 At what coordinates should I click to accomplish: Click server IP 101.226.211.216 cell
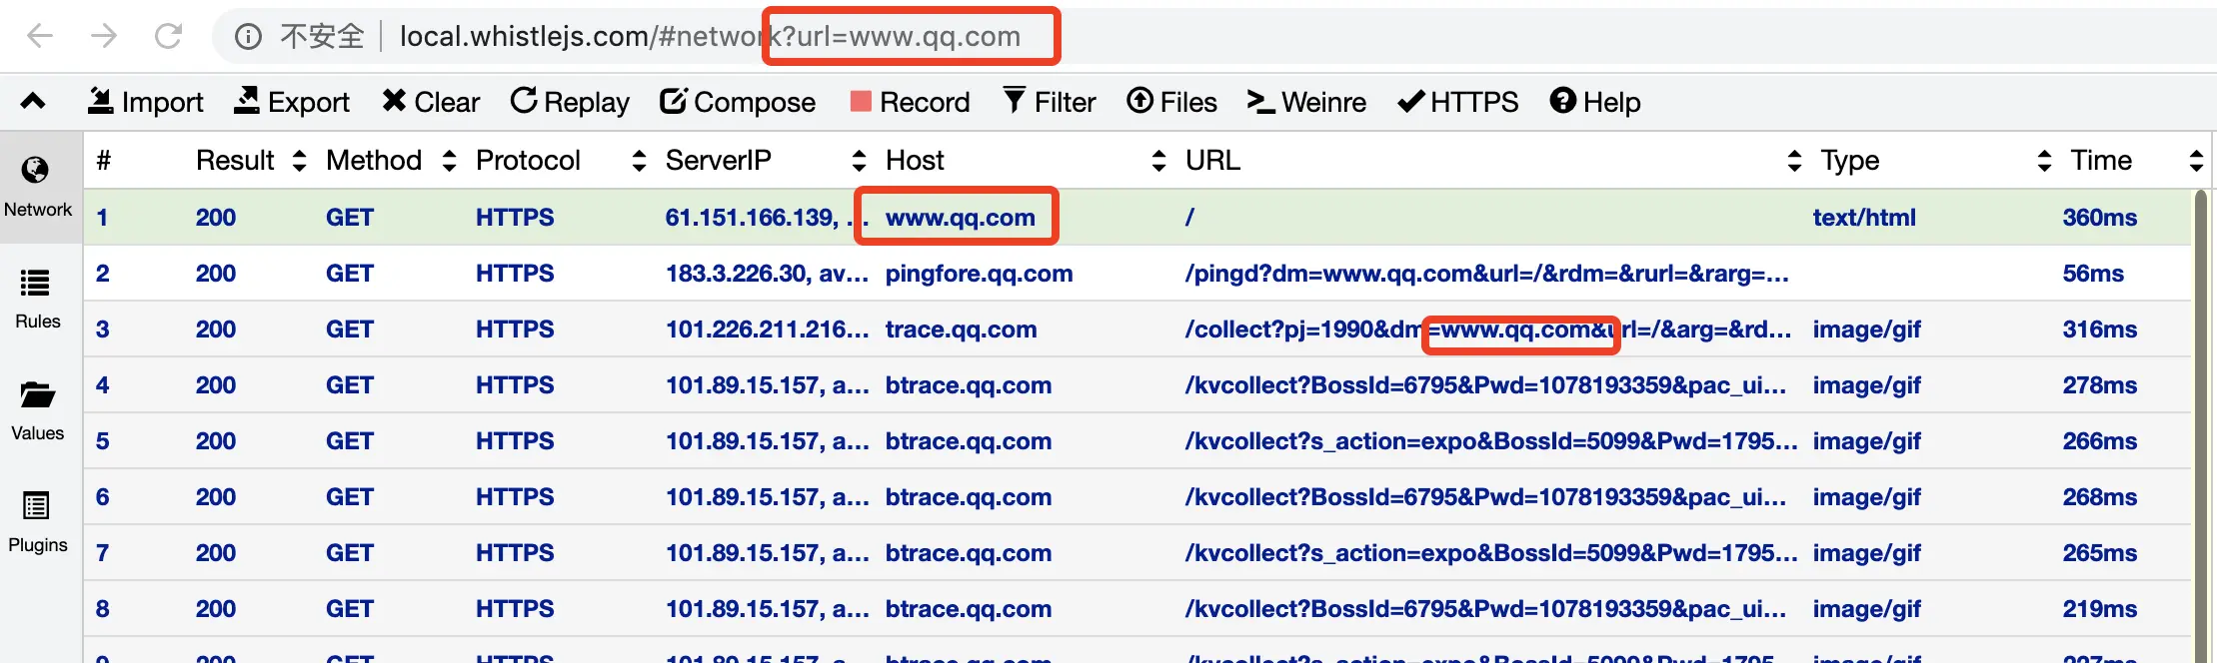tap(767, 330)
